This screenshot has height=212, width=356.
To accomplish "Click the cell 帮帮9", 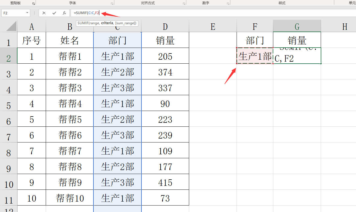I will click(x=70, y=182).
